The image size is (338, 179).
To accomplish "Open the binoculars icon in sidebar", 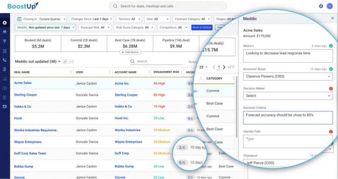I will [x=5, y=32].
